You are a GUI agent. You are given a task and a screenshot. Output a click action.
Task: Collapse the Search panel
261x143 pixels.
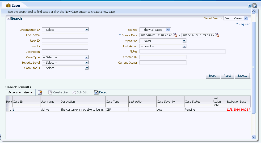(9, 18)
